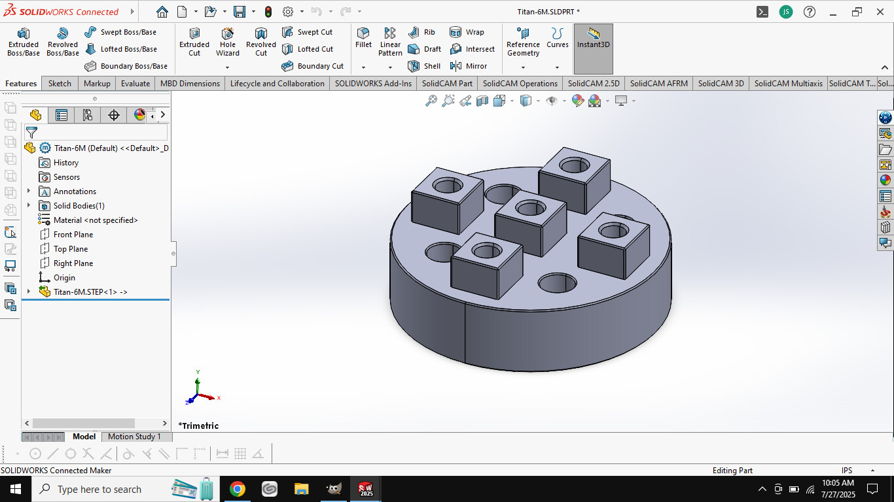The height and width of the screenshot is (502, 894).
Task: Select the Wrap feature
Action: (x=467, y=32)
